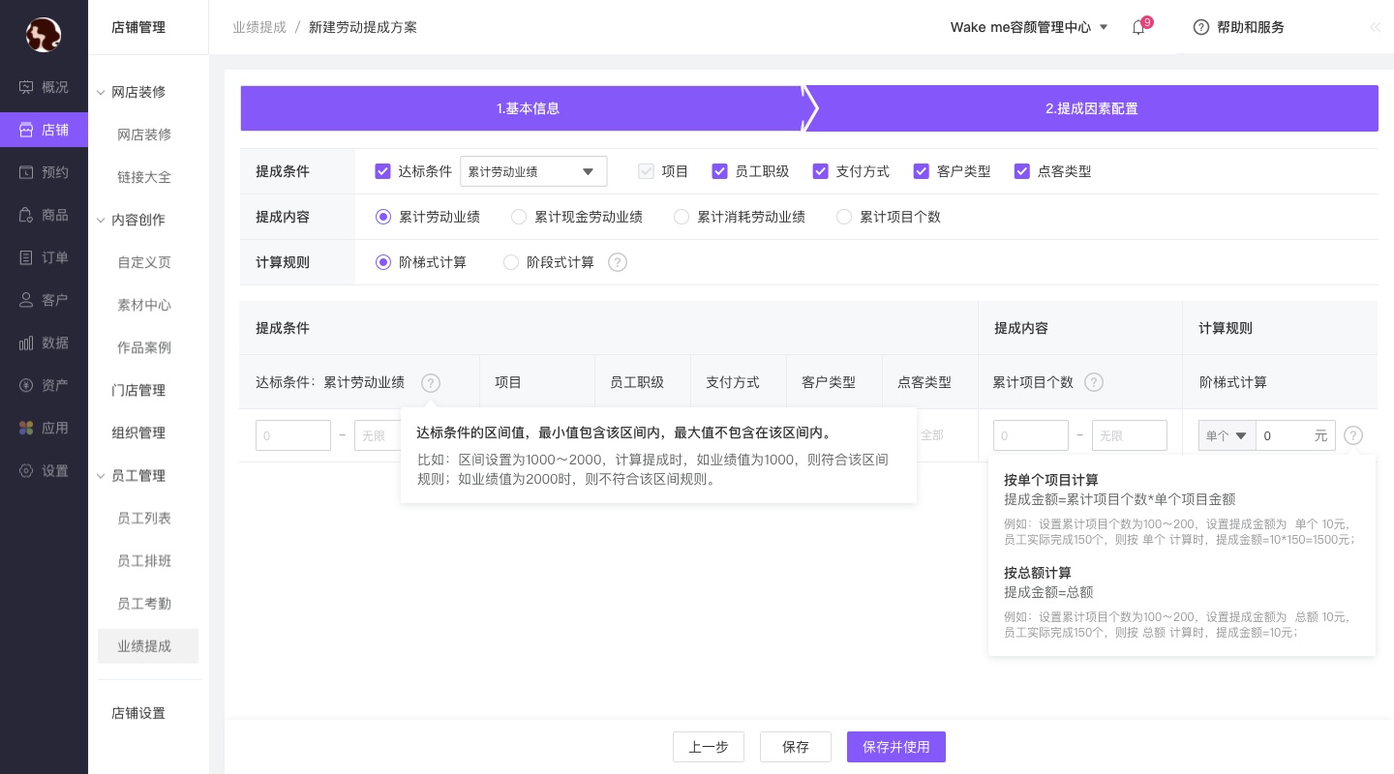Choose 阶段式计算 calculation rule
Image resolution: width=1394 pixels, height=774 pixels.
click(510, 262)
